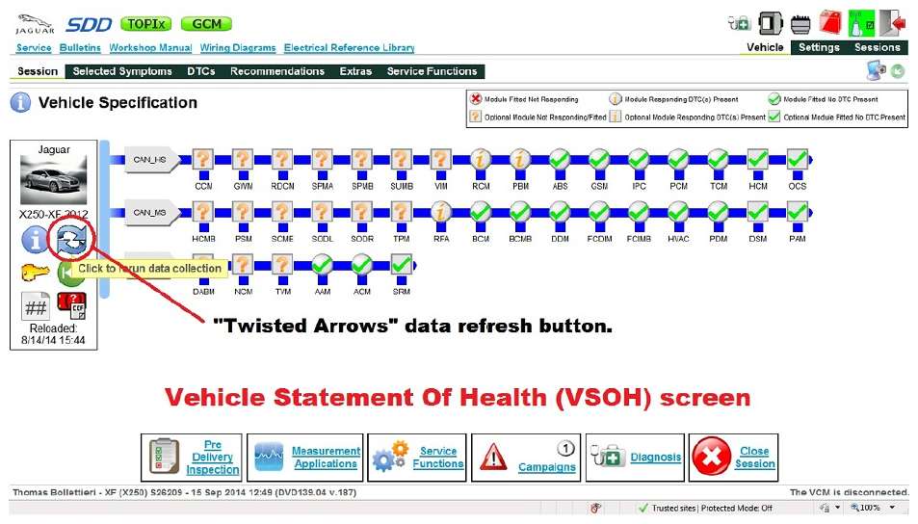This screenshot has width=918, height=524.
Task: Click the gold key icon
Action: [x=35, y=273]
